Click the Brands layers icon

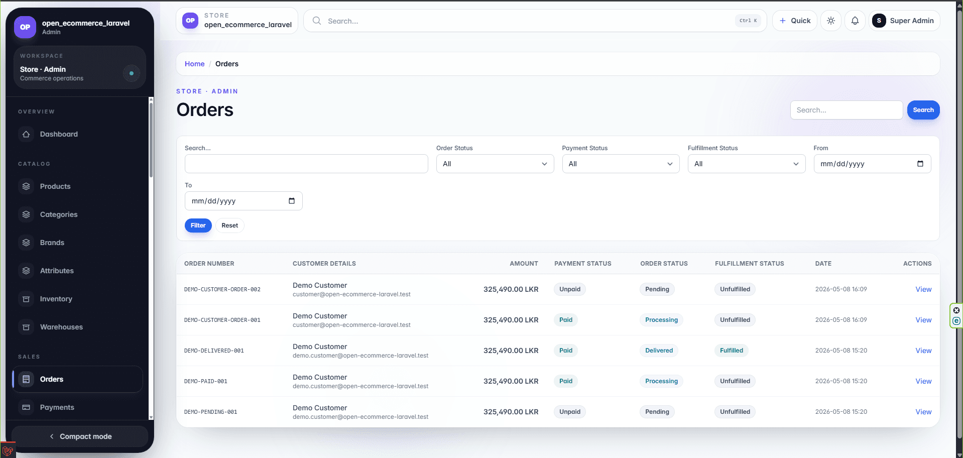26,243
